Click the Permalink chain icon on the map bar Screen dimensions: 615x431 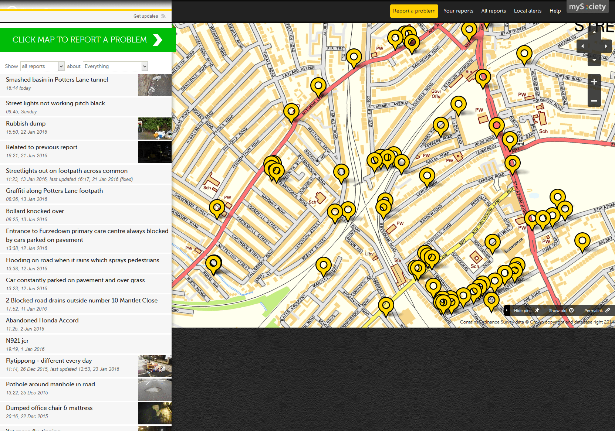click(x=608, y=311)
